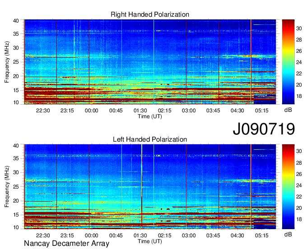This screenshot has width=307, height=249.
Task: Click the 04:30 tick on right-handed plot
Action: [237, 111]
